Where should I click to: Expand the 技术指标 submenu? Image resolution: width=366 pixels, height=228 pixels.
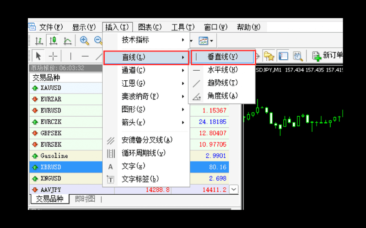point(146,40)
